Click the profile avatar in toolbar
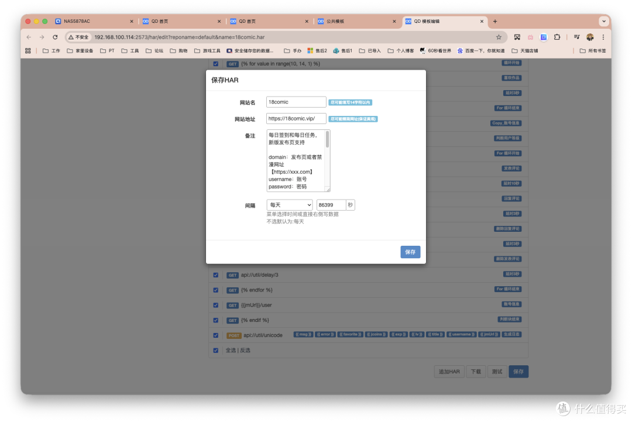 click(590, 37)
